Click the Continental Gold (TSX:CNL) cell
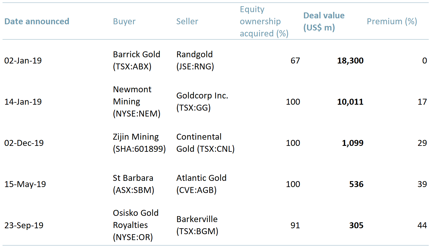Image resolution: width=431 pixels, height=248 pixels. pos(205,143)
